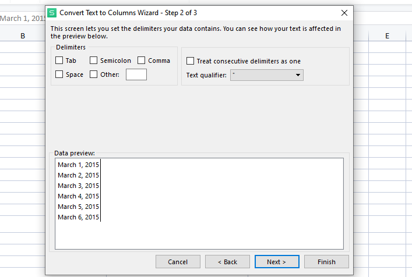Screen dimensions: 412x277
Task: Enable the Tab delimiter checkbox
Action: pos(59,61)
